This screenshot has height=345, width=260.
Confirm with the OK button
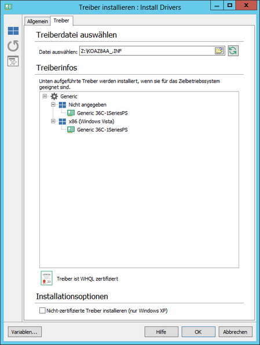click(198, 332)
